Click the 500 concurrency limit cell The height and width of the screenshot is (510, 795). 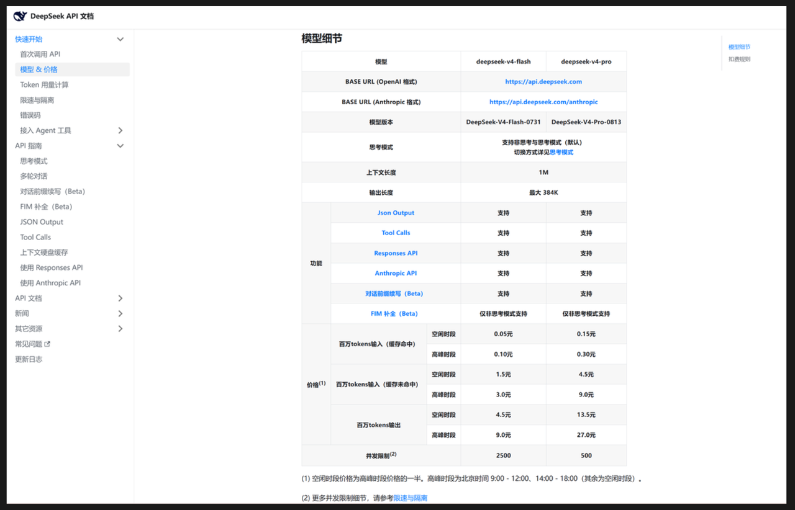click(x=586, y=455)
